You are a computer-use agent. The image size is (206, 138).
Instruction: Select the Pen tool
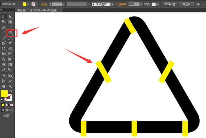point(4,27)
